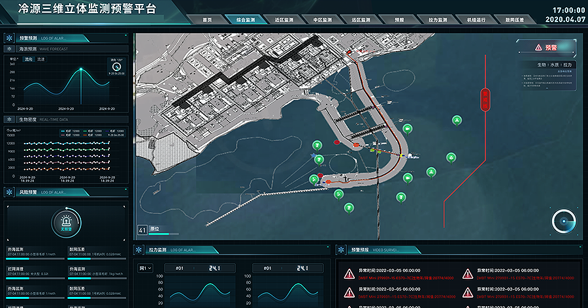Click the red warning triangle beside 预警 on map
This screenshot has height=308, width=588.
538,47
